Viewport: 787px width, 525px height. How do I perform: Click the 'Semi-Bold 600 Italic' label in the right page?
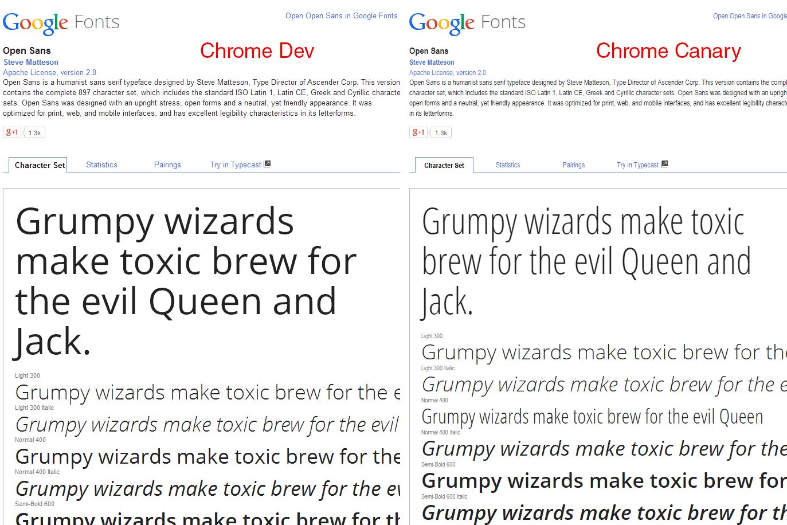[x=444, y=496]
